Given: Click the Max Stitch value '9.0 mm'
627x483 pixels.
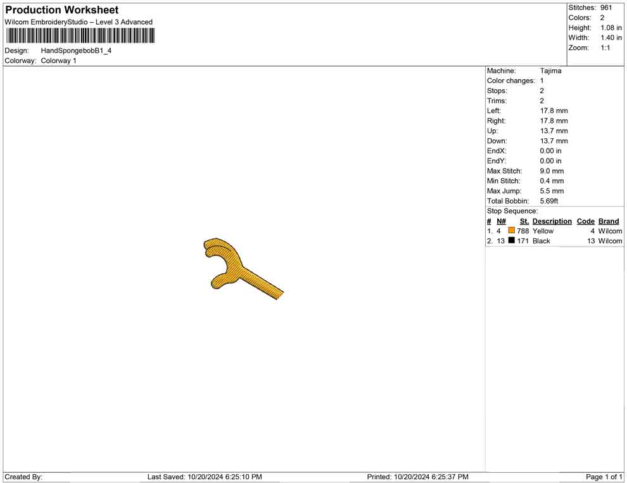Looking at the screenshot, I should (552, 171).
